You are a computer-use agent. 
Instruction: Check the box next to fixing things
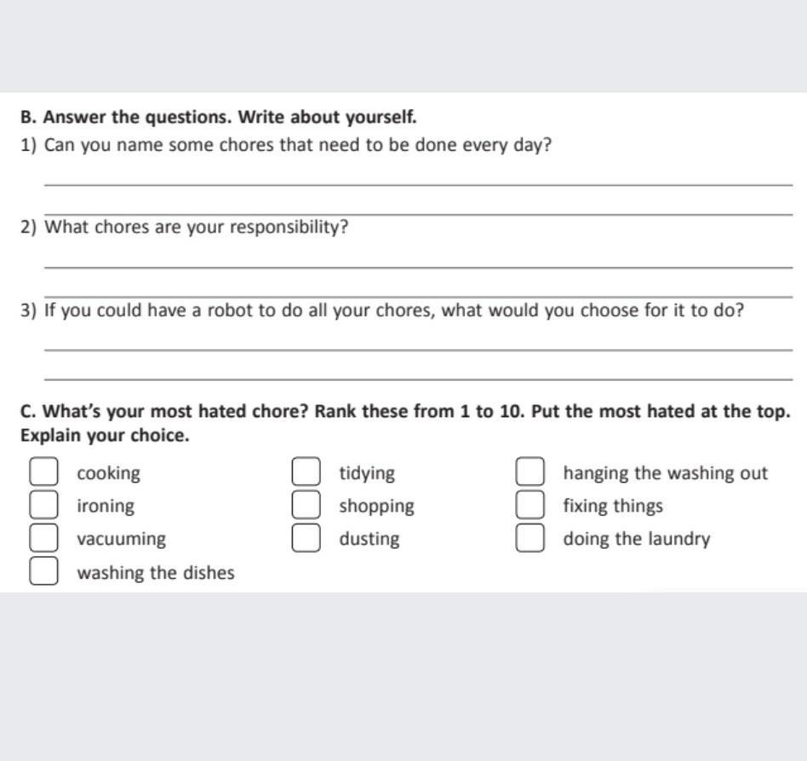tap(530, 505)
